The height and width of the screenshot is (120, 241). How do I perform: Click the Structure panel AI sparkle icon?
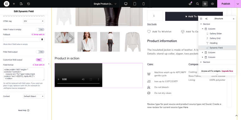206,19
